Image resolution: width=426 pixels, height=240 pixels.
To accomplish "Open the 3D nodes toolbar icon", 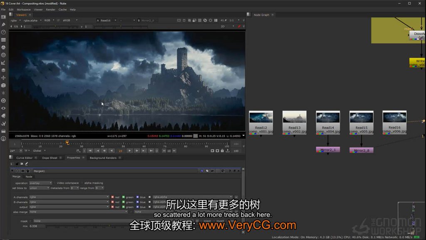I will 3,85.
